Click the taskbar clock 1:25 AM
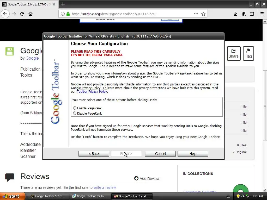This screenshot has height=200, width=267. click(257, 196)
